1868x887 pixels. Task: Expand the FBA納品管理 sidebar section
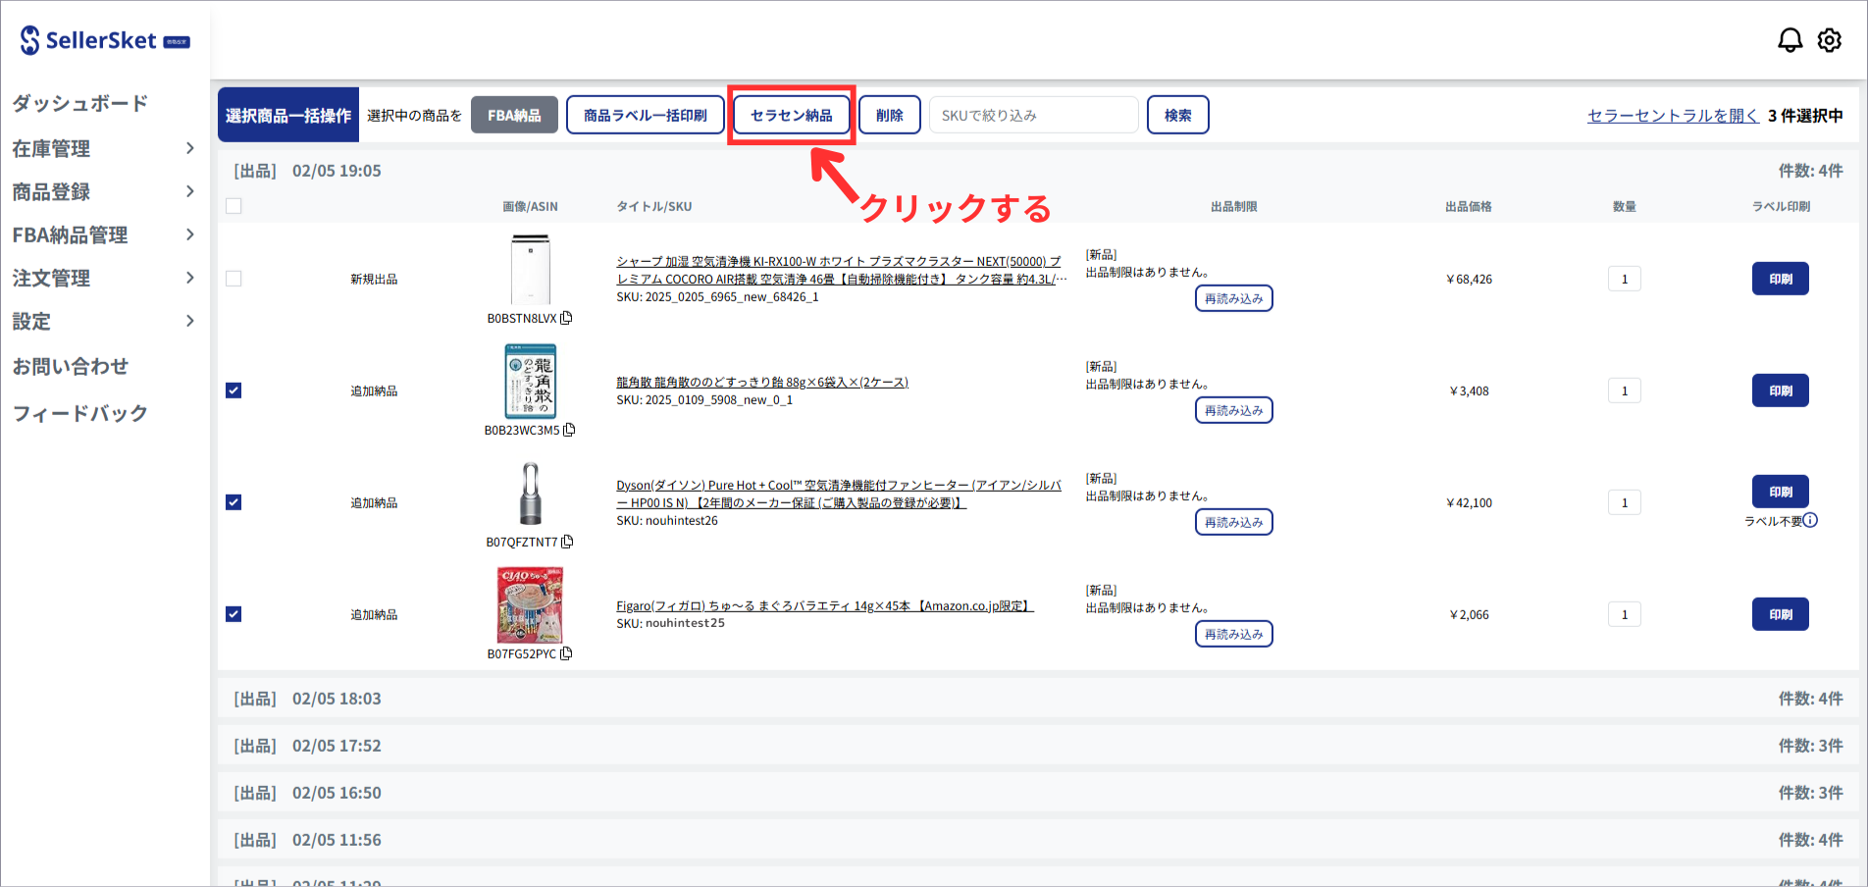(103, 235)
